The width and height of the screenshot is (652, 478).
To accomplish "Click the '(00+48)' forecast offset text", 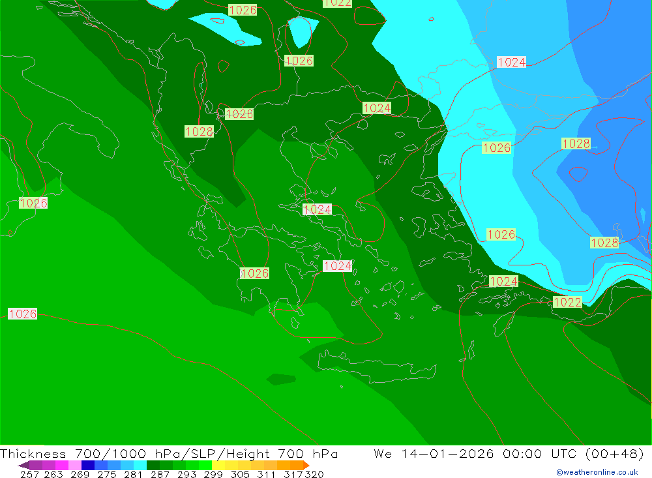I will point(615,453).
